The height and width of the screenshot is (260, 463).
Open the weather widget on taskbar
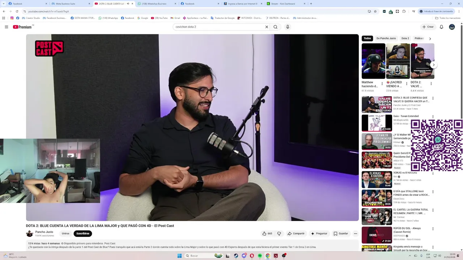[14, 256]
